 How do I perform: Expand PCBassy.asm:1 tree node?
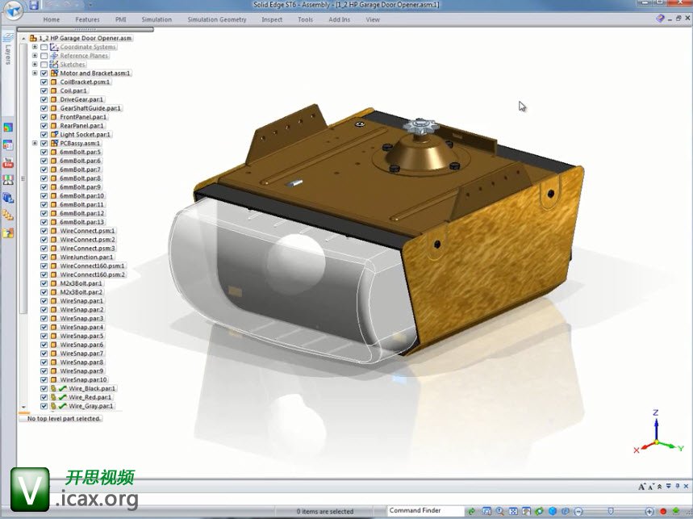tap(35, 143)
